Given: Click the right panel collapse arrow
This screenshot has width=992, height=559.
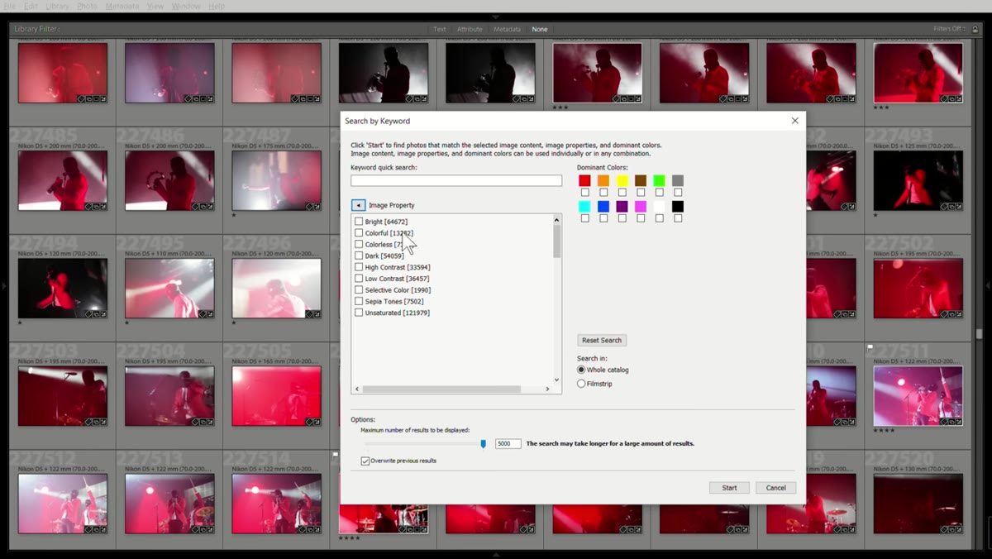Looking at the screenshot, I should point(988,286).
